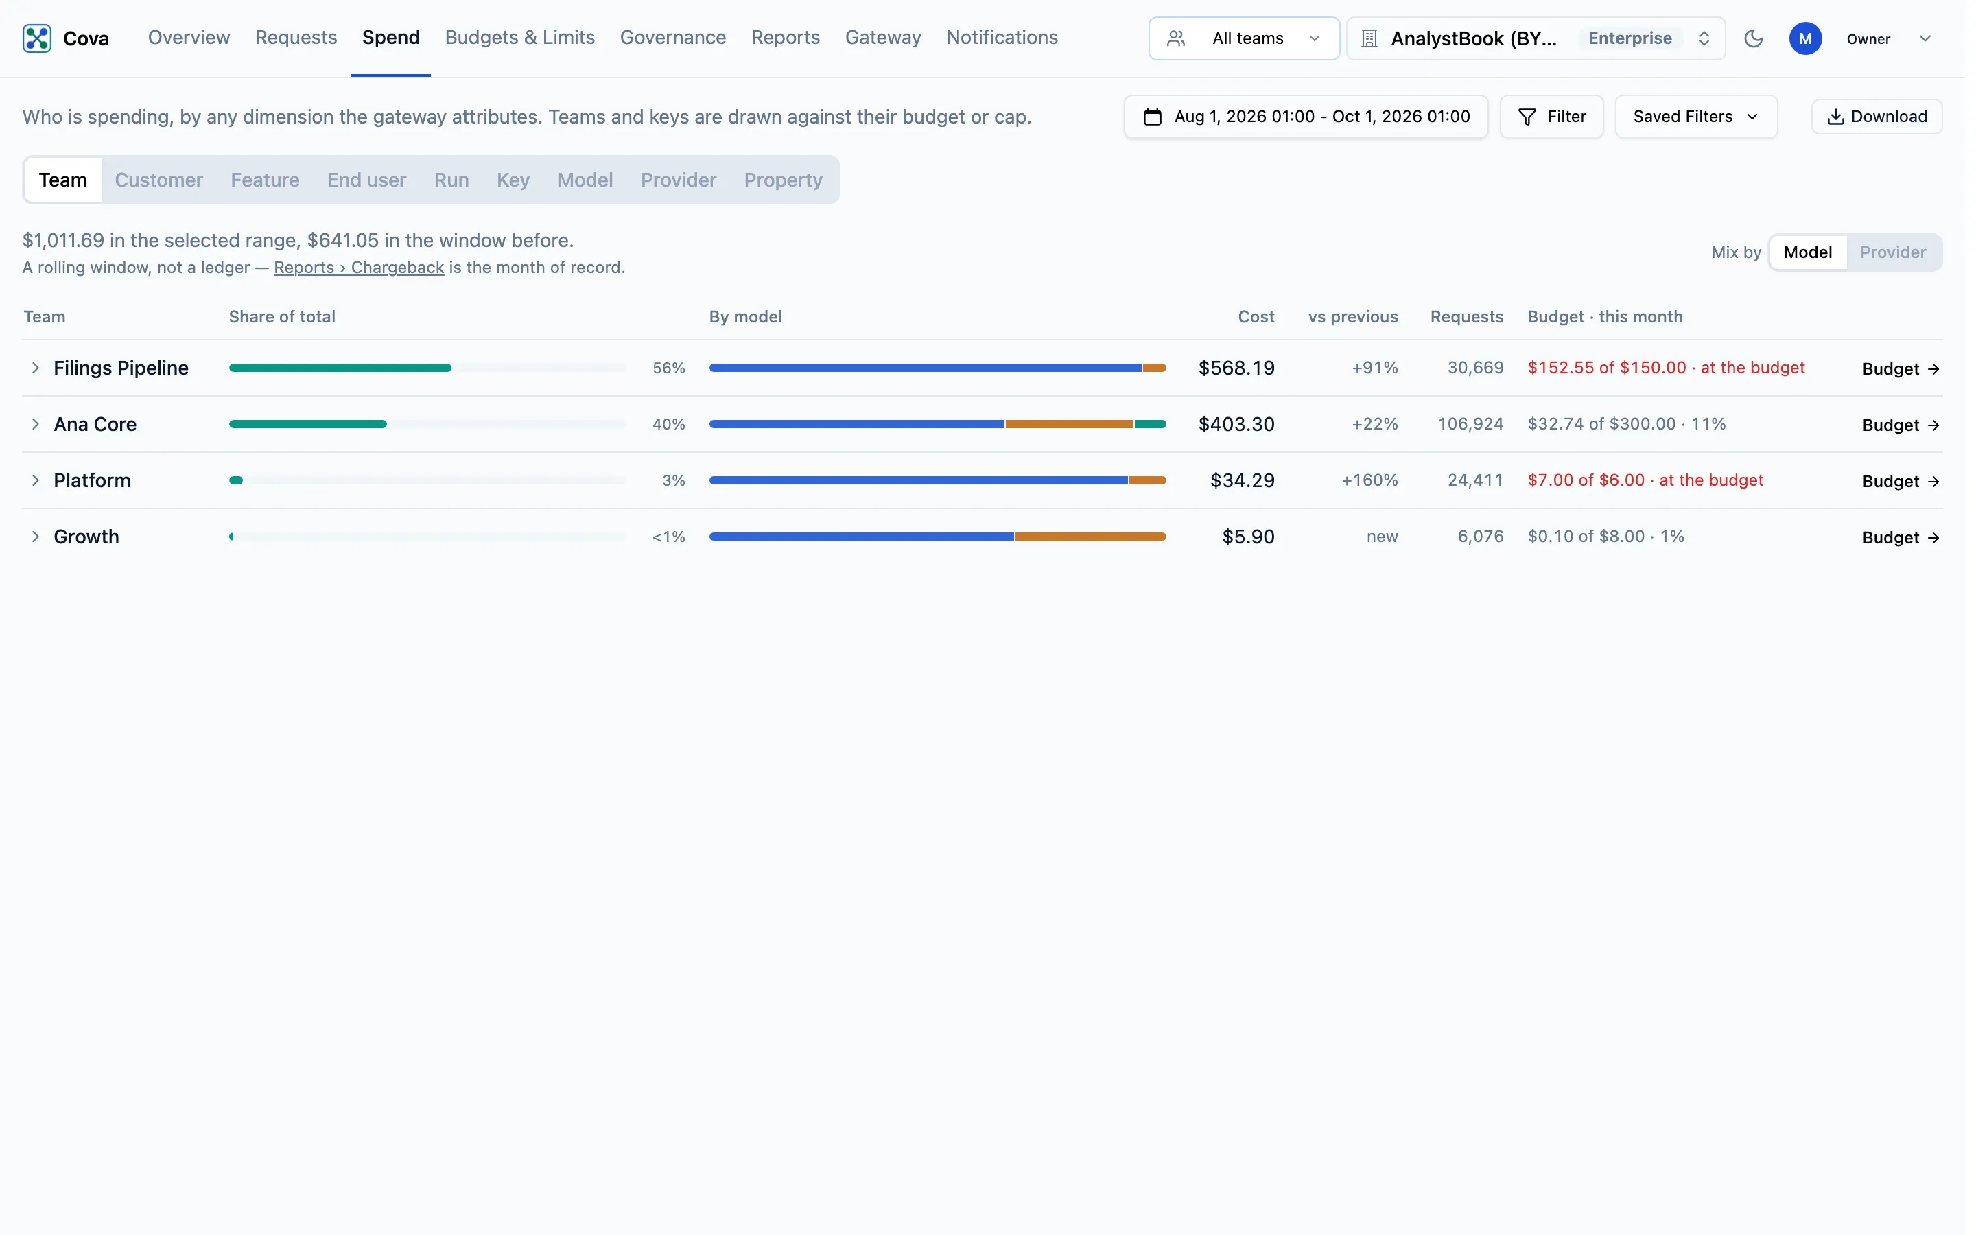Select the Provider dimension tab
This screenshot has height=1235, width=1976.
[678, 180]
